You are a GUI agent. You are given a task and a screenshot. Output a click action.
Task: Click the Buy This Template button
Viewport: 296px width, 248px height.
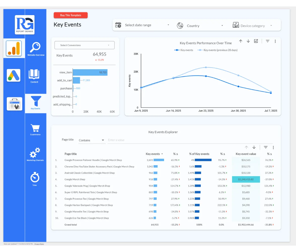(x=71, y=15)
